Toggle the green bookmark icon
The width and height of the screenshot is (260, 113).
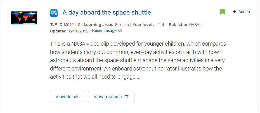pos(223,12)
